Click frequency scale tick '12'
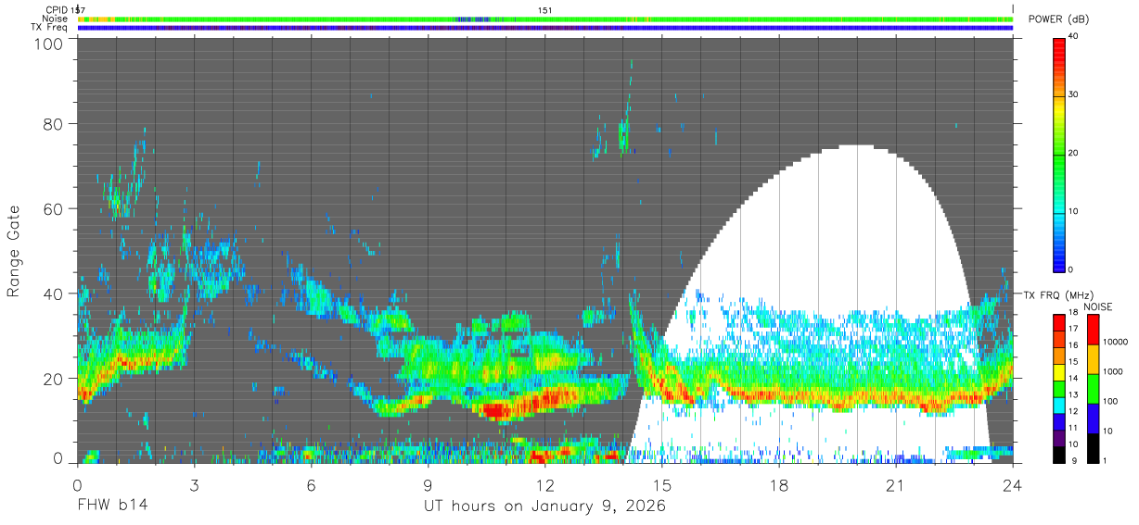Viewport: 1139px width, 525px height. pos(1074,411)
